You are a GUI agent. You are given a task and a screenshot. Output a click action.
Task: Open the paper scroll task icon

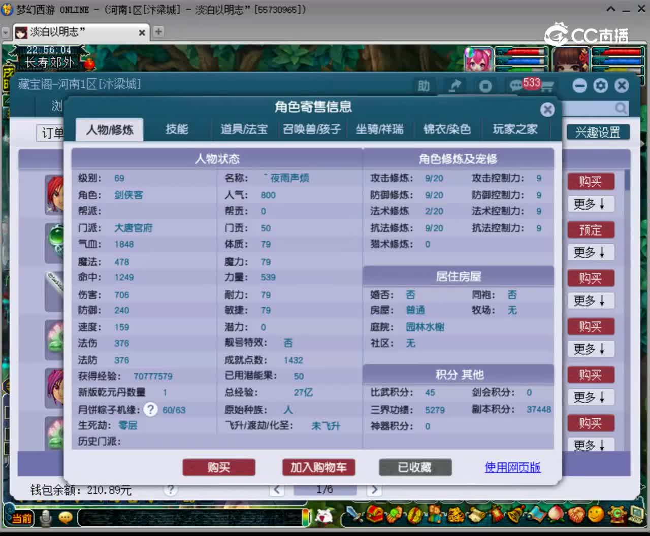(x=476, y=514)
